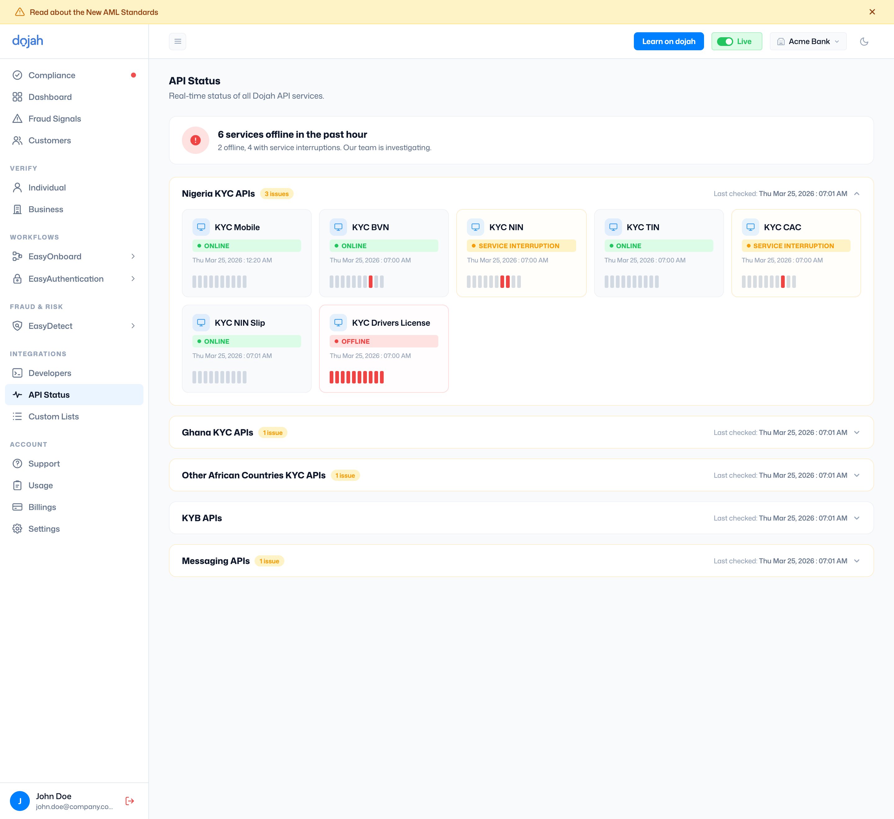The height and width of the screenshot is (819, 894).
Task: Click SERVICE INTERRUPTION status on KYC CAC
Action: [796, 246]
